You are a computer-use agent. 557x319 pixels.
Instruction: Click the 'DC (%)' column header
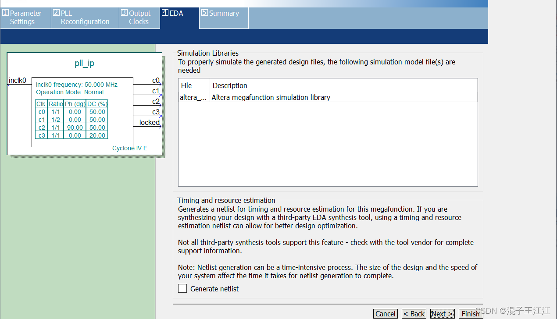pyautogui.click(x=97, y=104)
